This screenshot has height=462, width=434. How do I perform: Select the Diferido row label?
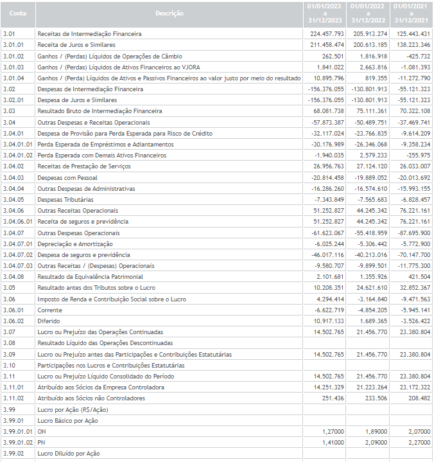(49, 321)
